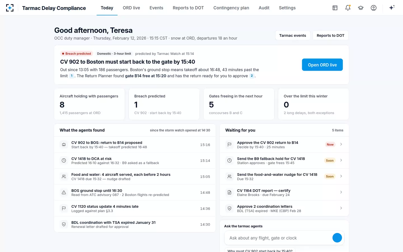The image size is (403, 252).
Task: Click the Tarmac Delay Compliance logo icon
Action: pyautogui.click(x=10, y=8)
